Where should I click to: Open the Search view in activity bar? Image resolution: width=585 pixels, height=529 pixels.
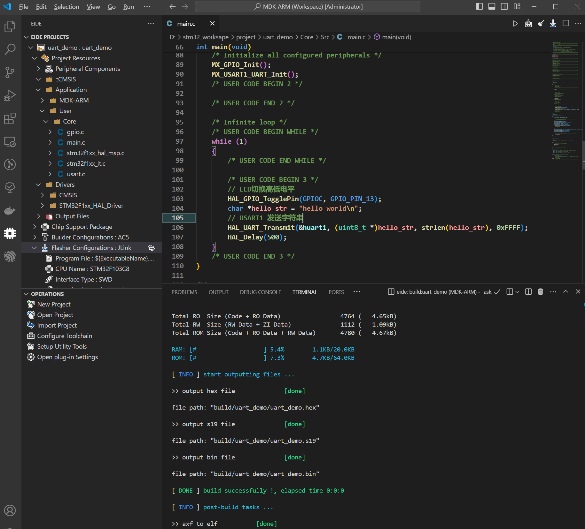(x=10, y=49)
